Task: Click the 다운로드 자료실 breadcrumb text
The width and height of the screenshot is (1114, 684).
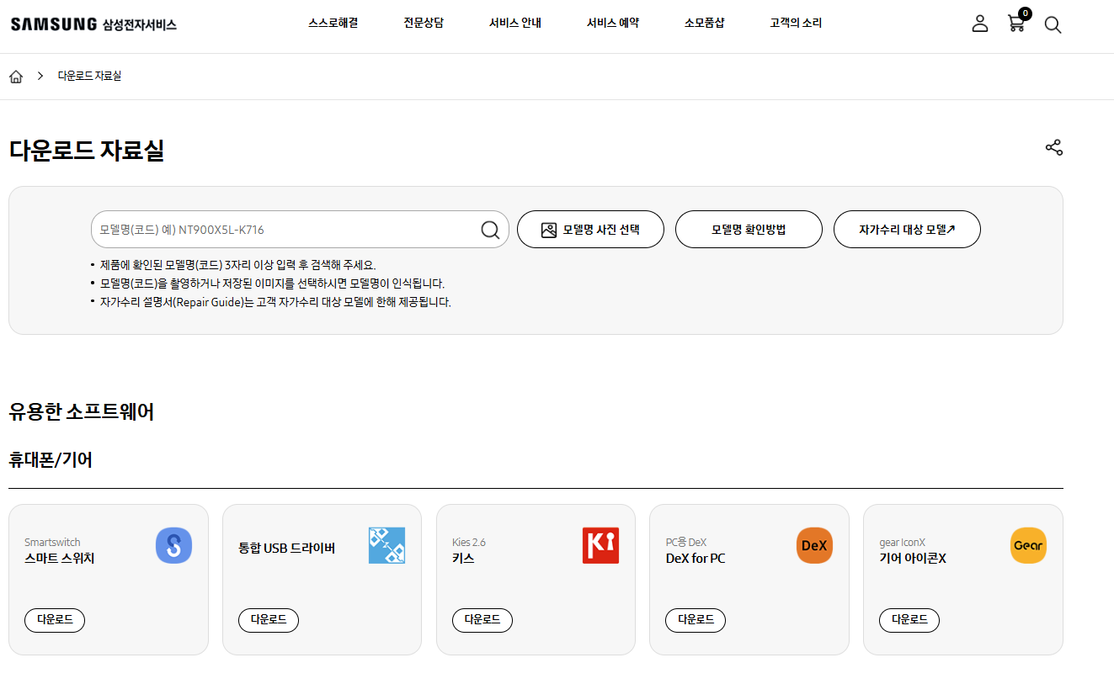Action: tap(89, 77)
